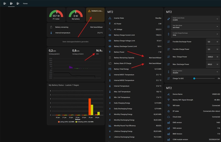The height and width of the screenshot is (142, 221).
Task: Open the RS485 Control Mode dropdown
Action: click(195, 19)
